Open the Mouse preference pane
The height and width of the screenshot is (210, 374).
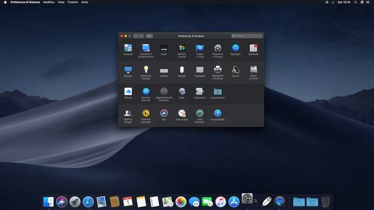(x=182, y=71)
